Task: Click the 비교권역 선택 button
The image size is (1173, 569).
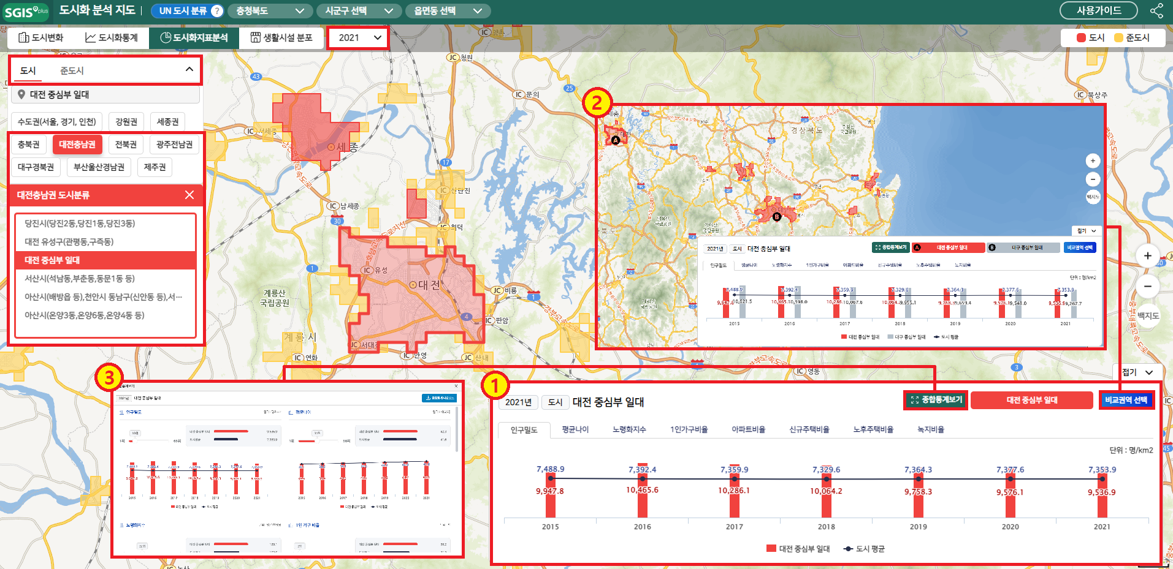Action: click(1126, 400)
